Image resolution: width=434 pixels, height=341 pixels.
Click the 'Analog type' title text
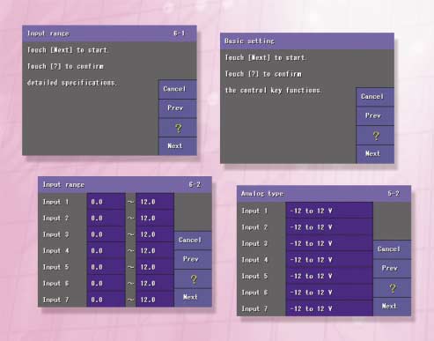262,194
